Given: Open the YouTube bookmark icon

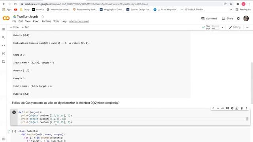Looking at the screenshot, I should (16, 9).
